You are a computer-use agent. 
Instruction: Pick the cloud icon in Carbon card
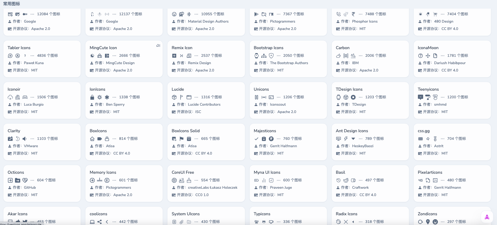point(339,56)
